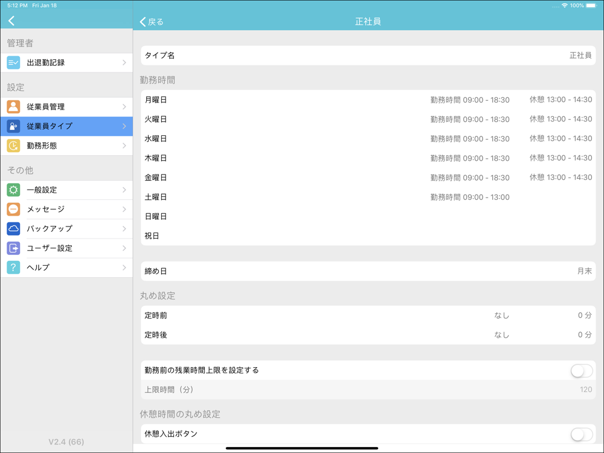The height and width of the screenshot is (453, 604).
Task: Open 日曜日 row
Action: tap(368, 216)
